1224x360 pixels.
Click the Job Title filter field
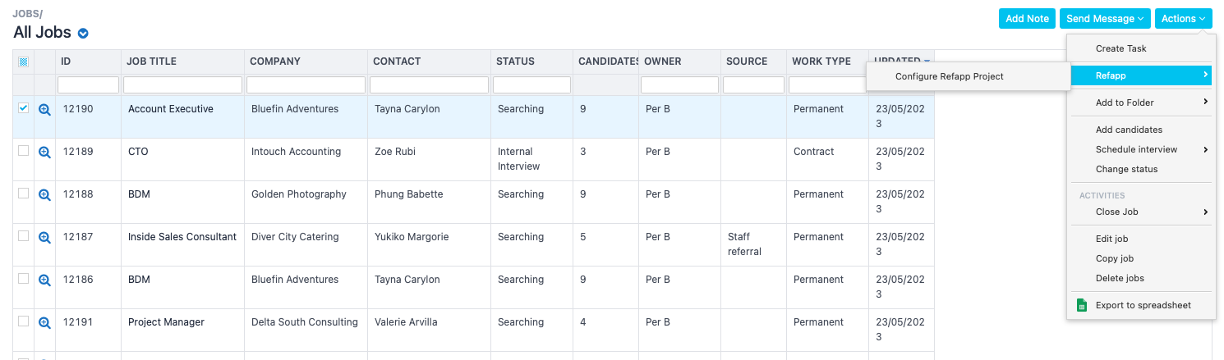(x=182, y=84)
